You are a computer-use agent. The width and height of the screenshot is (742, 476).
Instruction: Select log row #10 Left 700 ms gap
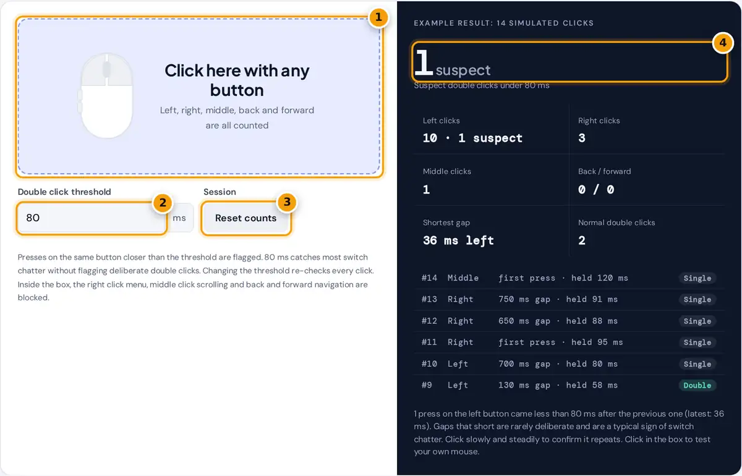(569, 364)
